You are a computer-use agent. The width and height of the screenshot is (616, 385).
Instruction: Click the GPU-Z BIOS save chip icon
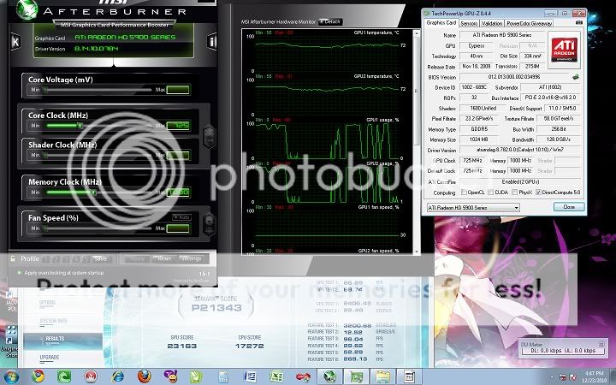tap(576, 77)
